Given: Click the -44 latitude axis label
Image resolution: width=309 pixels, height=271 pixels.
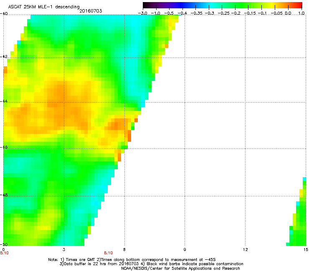Looking at the screenshot, I should click(4, 101).
